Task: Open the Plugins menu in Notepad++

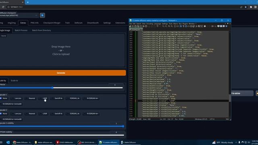Action: (x=185, y=24)
